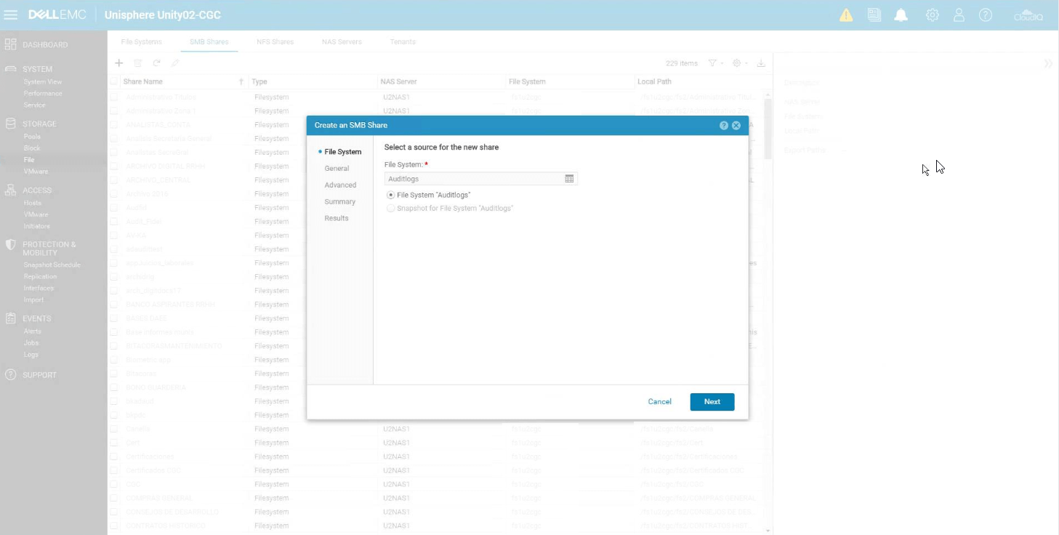Open the column settings gear dropdown above the table
Screen dimensions: 1059x535
[x=740, y=63]
